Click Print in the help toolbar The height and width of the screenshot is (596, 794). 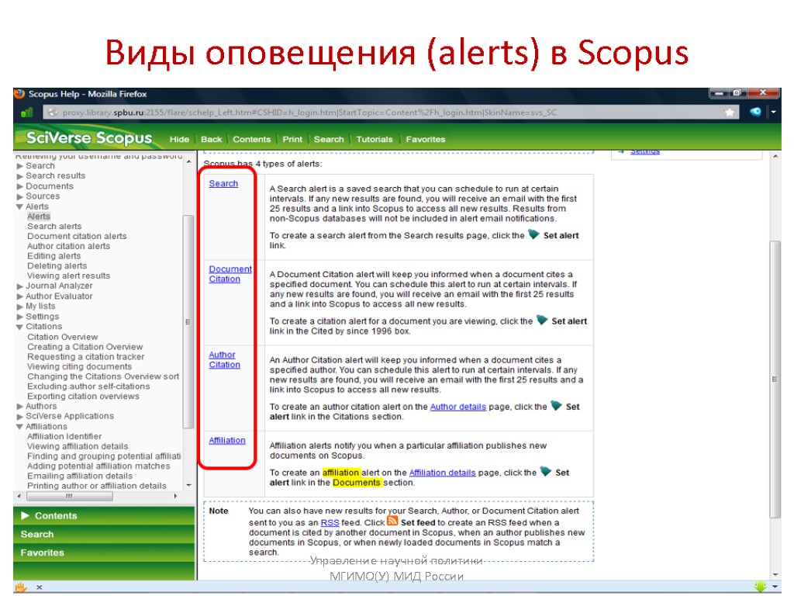(292, 140)
